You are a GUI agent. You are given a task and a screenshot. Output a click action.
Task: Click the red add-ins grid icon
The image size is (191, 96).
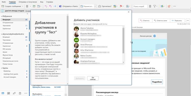tap(169, 6)
